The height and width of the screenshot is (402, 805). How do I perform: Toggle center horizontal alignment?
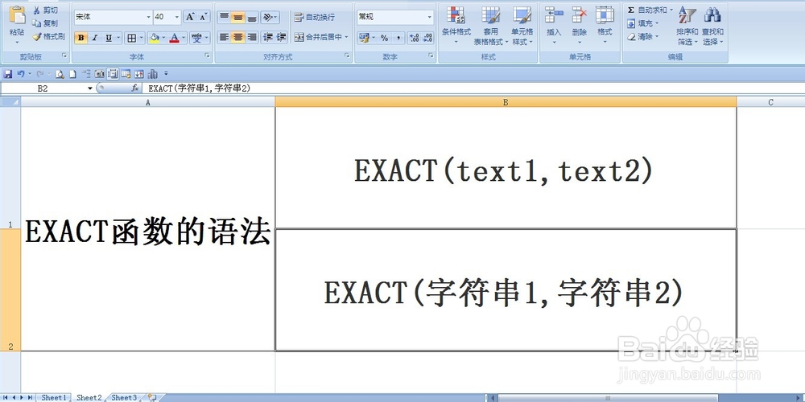point(237,37)
